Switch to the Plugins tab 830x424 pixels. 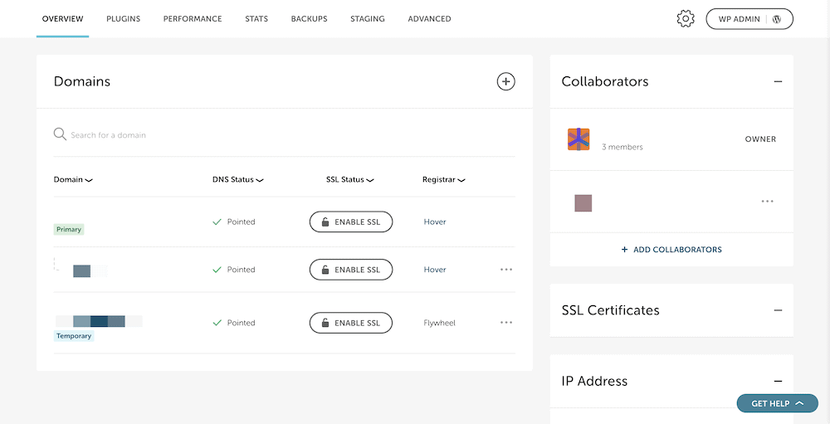[123, 19]
